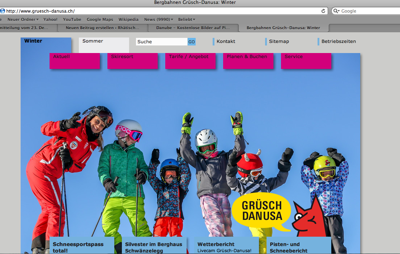Screen dimensions: 400x254
Task: Switch to the Danube Kostenlose Bilder tab
Action: 193,28
